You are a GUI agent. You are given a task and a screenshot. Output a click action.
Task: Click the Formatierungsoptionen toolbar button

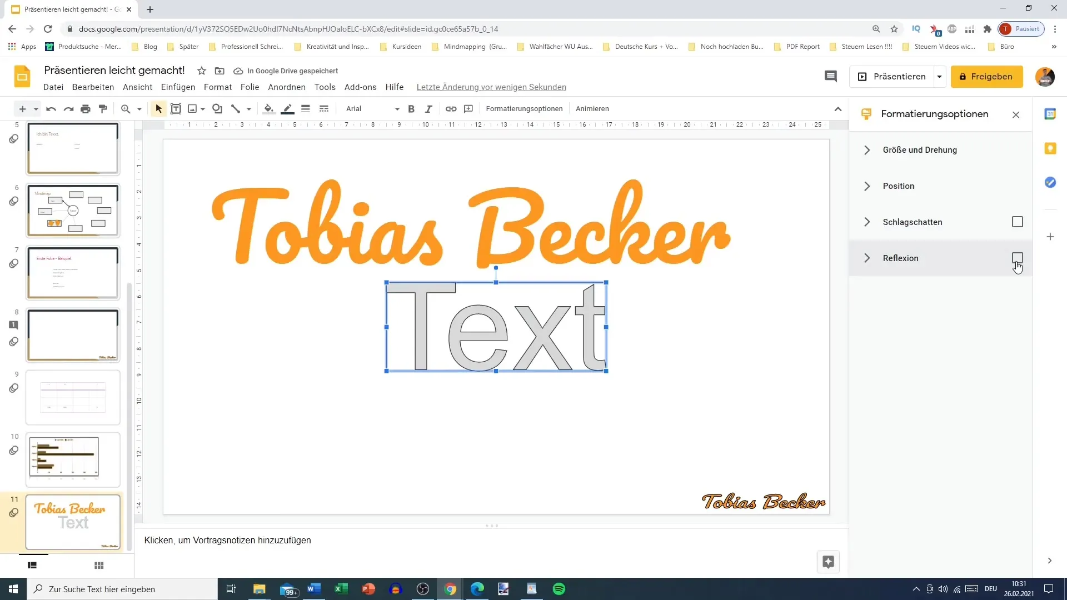tap(524, 109)
